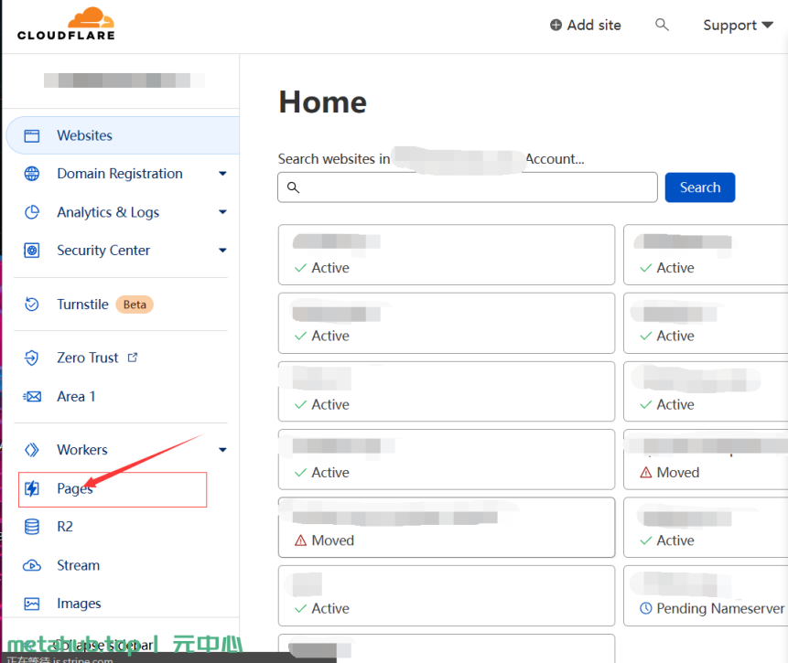Click the Domain Registration globe icon

coord(32,174)
